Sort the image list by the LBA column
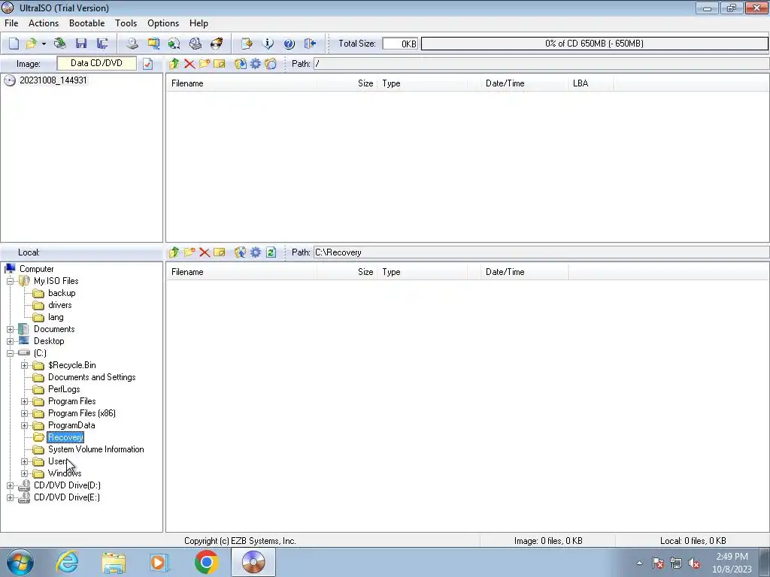 (590, 83)
